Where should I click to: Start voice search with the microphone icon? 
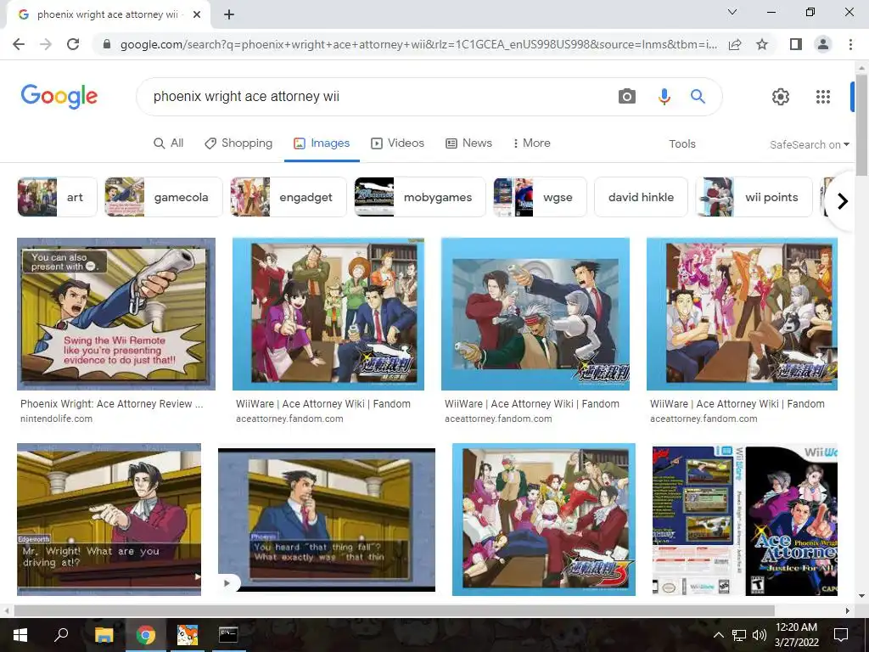pos(664,97)
